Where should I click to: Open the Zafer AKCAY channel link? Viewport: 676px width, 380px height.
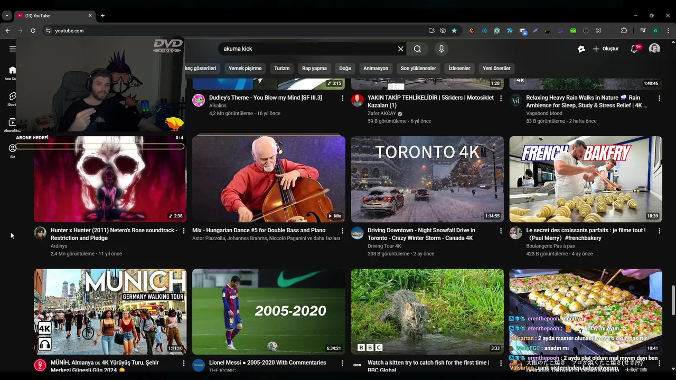tap(382, 113)
